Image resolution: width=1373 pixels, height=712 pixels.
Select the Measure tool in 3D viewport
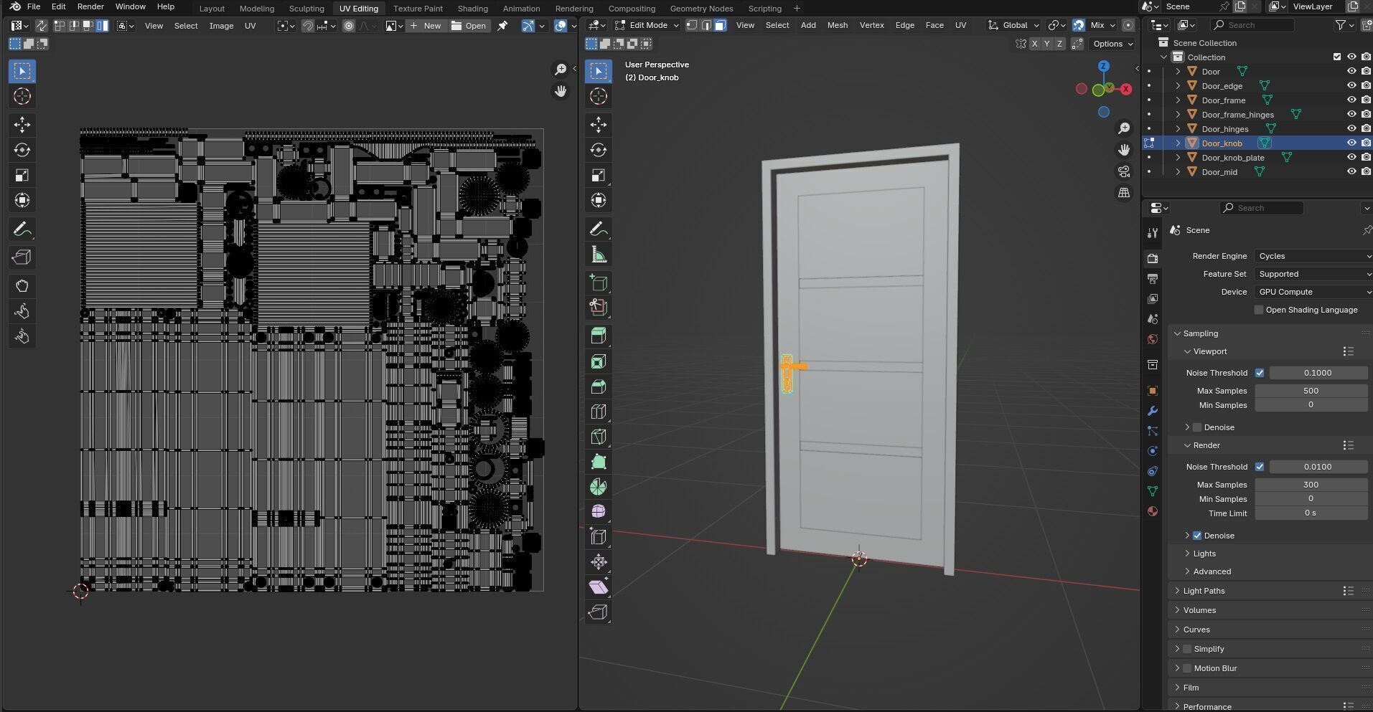coord(599,255)
